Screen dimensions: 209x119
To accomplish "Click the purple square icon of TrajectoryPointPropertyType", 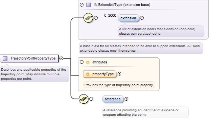I will tap(5, 58).
